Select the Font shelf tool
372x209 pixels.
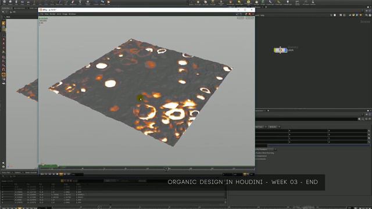coord(80,2)
